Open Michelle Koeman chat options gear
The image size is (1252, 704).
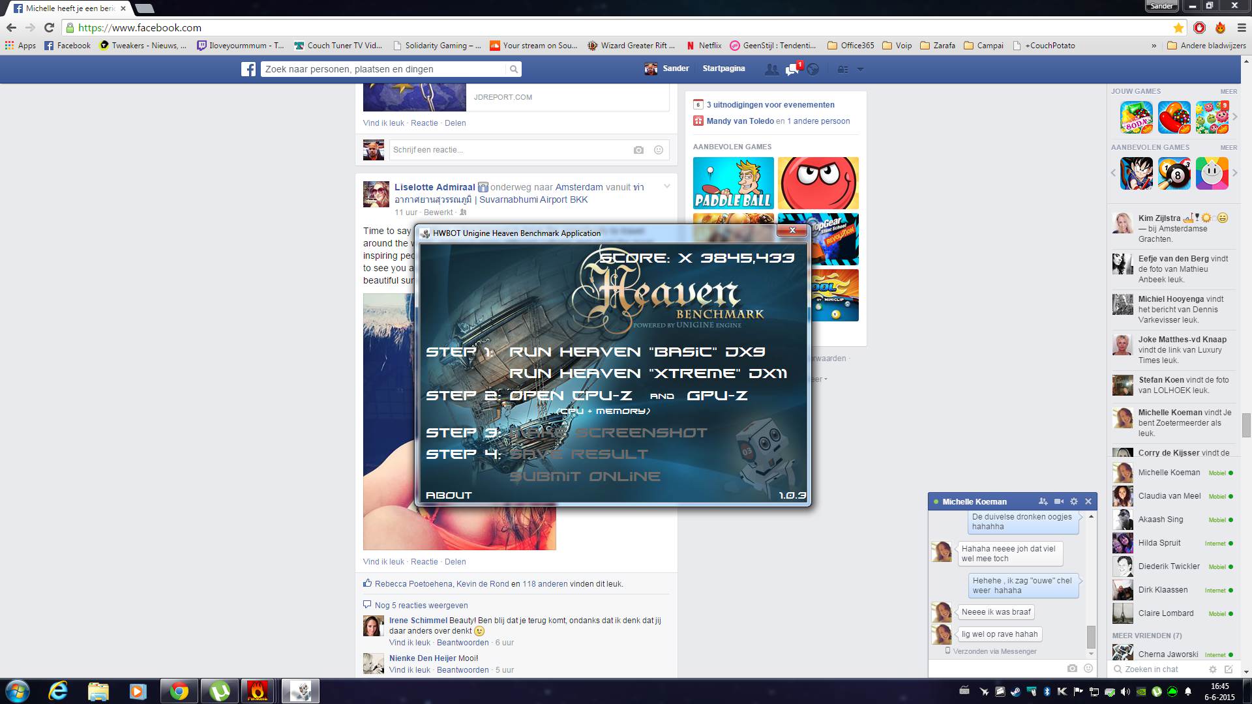pos(1074,501)
